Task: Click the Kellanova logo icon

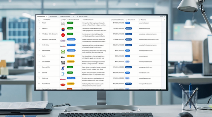Action: [63, 79]
